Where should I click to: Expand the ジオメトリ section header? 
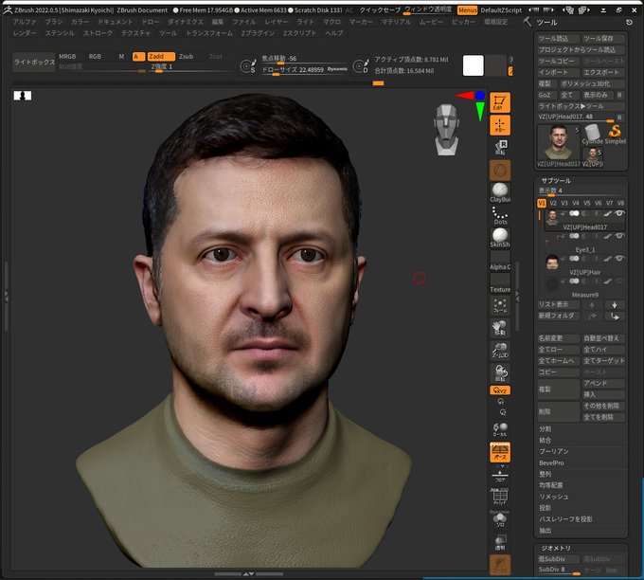click(x=557, y=548)
